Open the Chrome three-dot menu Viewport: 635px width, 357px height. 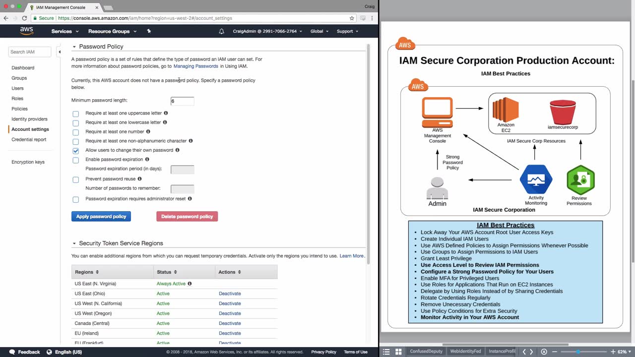(373, 18)
